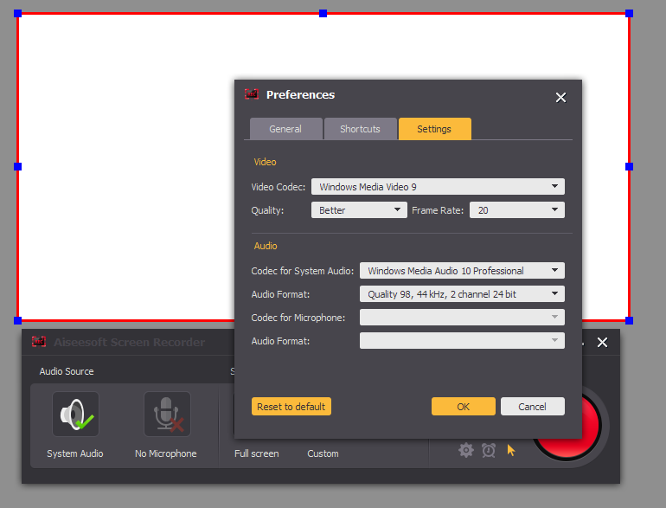666x508 pixels.
Task: Click the bottom-left blue selection handle
Action: [17, 320]
